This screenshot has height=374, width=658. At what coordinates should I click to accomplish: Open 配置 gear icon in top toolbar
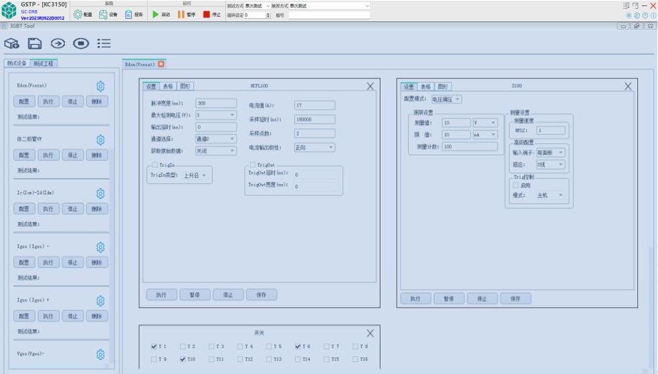point(77,15)
